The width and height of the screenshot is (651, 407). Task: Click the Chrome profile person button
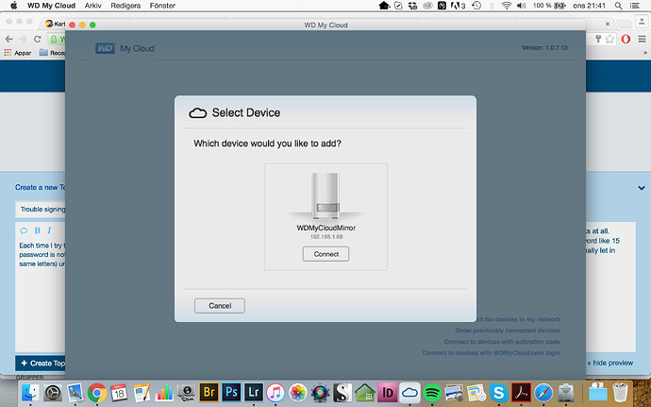[x=642, y=22]
